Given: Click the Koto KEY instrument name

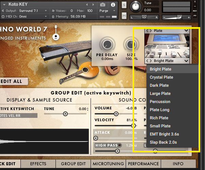Looking at the screenshot, I should pyautogui.click(x=18, y=4).
